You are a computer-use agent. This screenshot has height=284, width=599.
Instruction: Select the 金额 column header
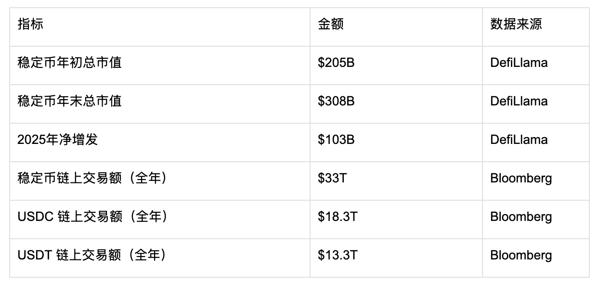[x=331, y=25]
